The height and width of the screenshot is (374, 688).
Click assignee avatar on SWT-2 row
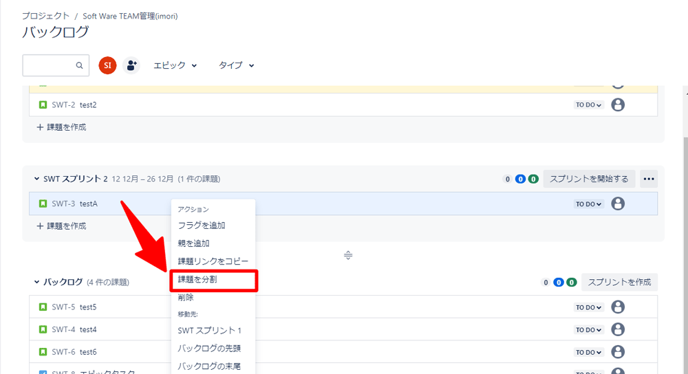click(x=618, y=104)
